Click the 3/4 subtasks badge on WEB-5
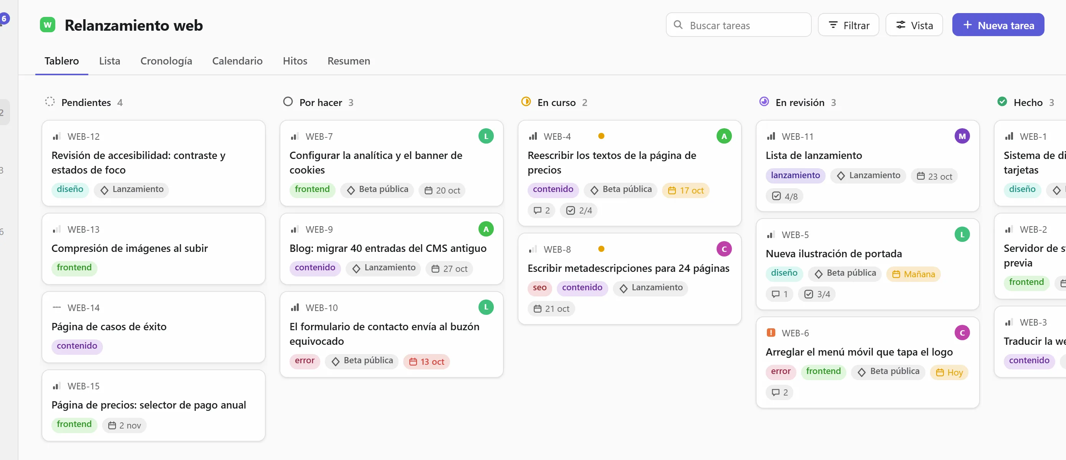The image size is (1066, 460). pyautogui.click(x=817, y=294)
